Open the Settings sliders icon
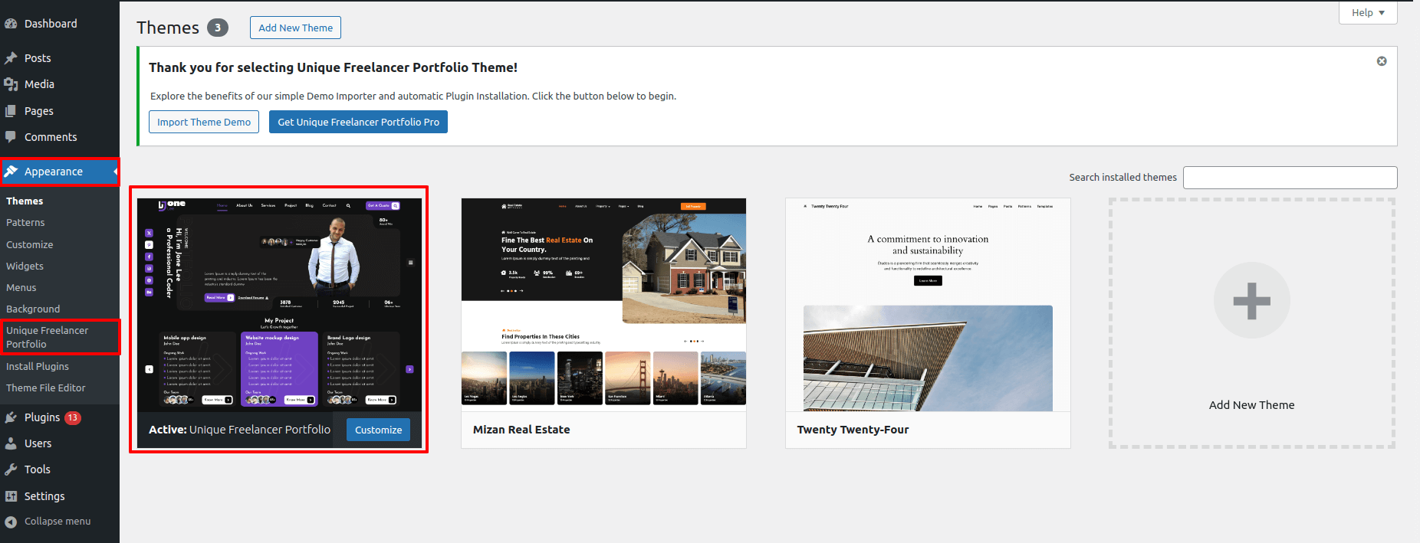Screen dimensions: 1420x543 (x=11, y=496)
